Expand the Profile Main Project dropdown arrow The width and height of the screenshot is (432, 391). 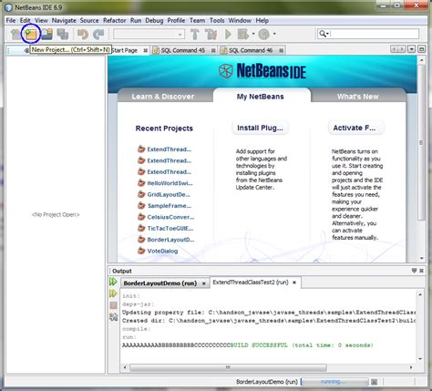point(274,34)
